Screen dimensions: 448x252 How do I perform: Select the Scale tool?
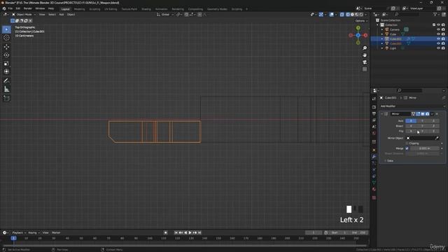[x=6, y=63]
